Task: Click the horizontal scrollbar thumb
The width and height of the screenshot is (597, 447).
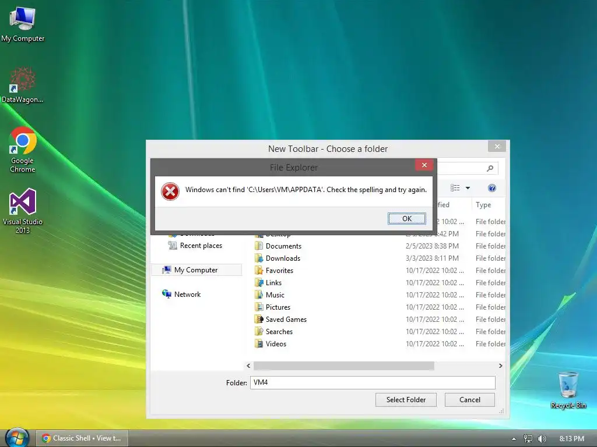Action: point(344,366)
